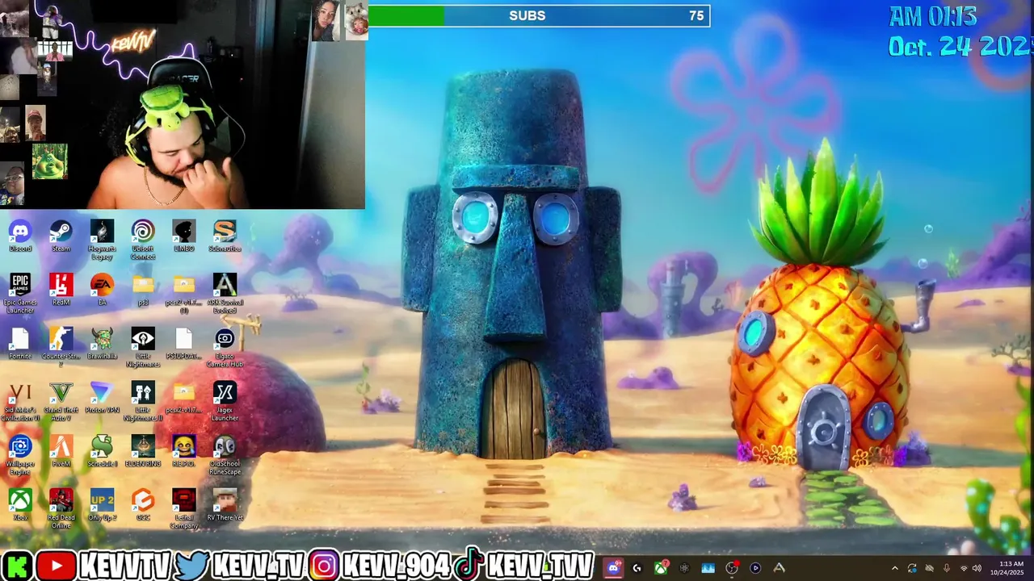Open the Elgato Camera Hub shortcut
This screenshot has height=581, width=1034.
point(225,348)
